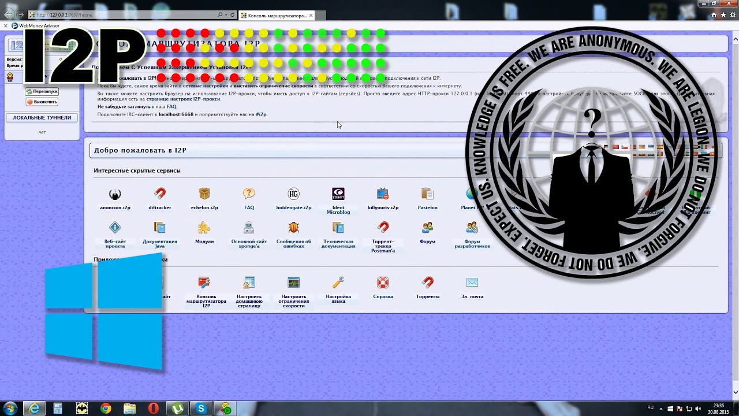739x416 pixels.
Task: Open the echelon.i2p box icon
Action: [204, 194]
